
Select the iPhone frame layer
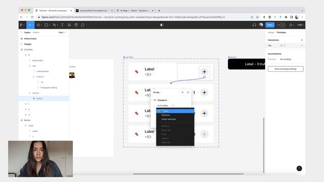pyautogui.click(x=30, y=38)
